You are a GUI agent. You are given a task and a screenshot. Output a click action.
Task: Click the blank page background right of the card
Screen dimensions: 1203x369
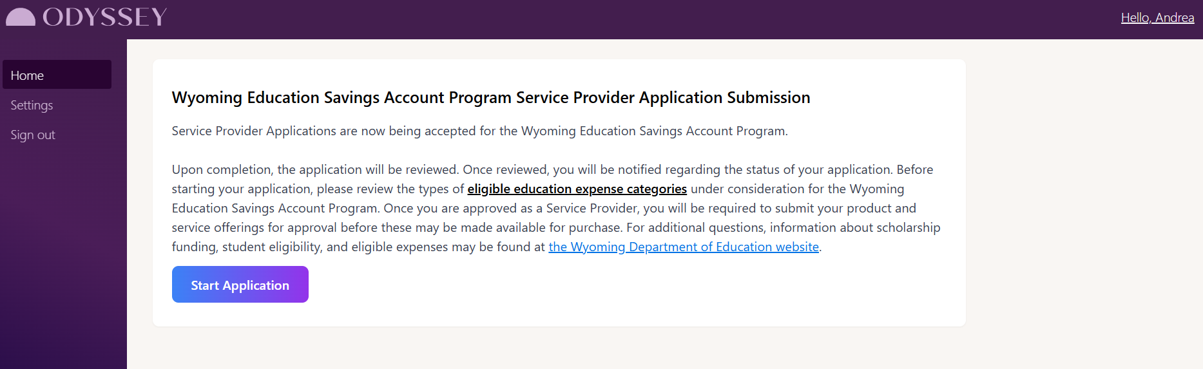point(1083,193)
